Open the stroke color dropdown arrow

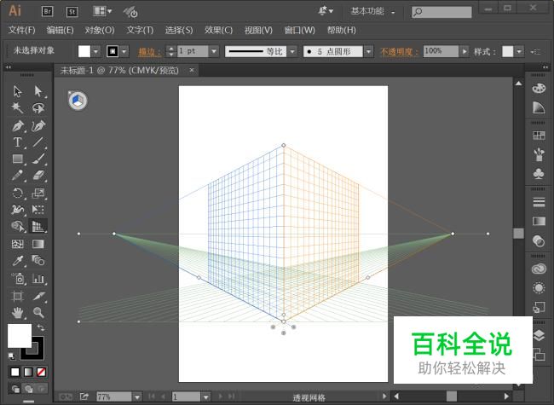pyautogui.click(x=124, y=52)
